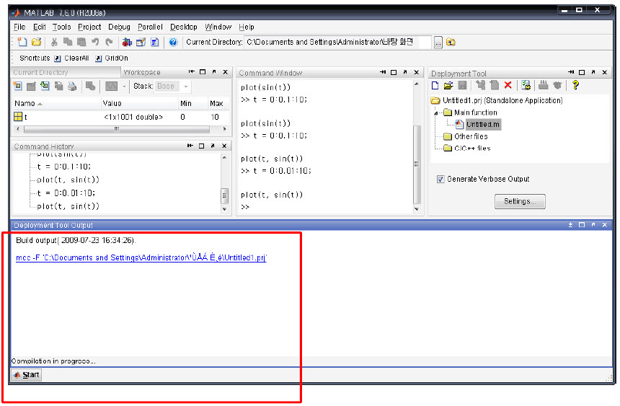Click yellow question mark help in Deployment Tool
The height and width of the screenshot is (406, 620).
[x=575, y=85]
